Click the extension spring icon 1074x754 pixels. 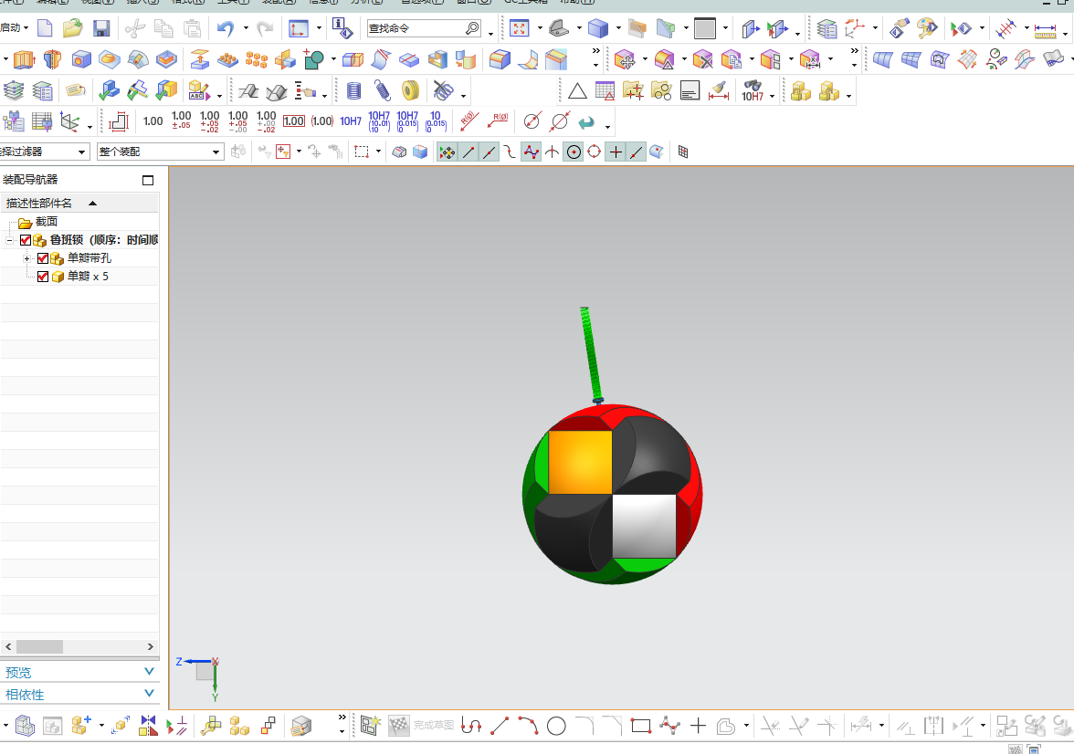tap(382, 89)
